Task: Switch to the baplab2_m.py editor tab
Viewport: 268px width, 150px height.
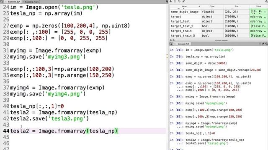Action: click(x=31, y=2)
